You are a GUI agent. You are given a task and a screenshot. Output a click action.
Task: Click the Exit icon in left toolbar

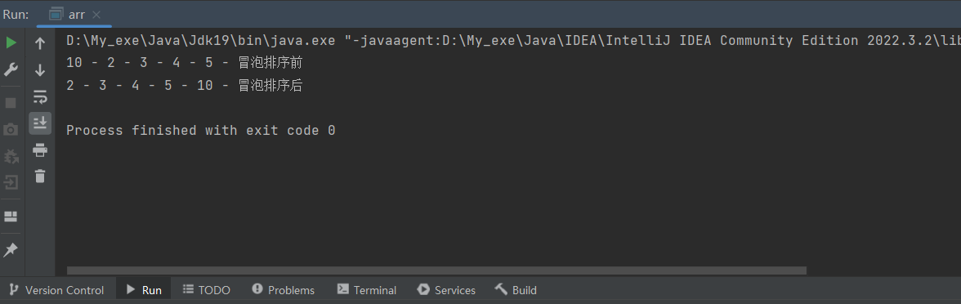point(11,182)
